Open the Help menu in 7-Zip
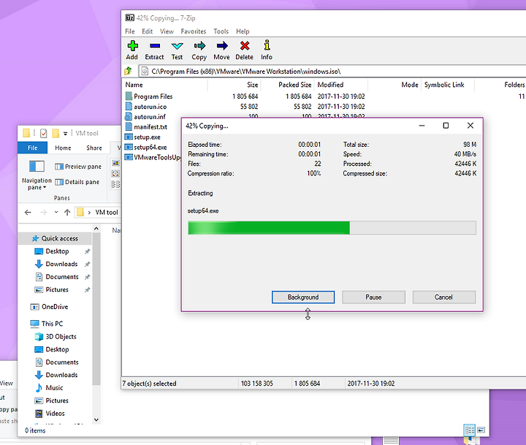 (243, 31)
